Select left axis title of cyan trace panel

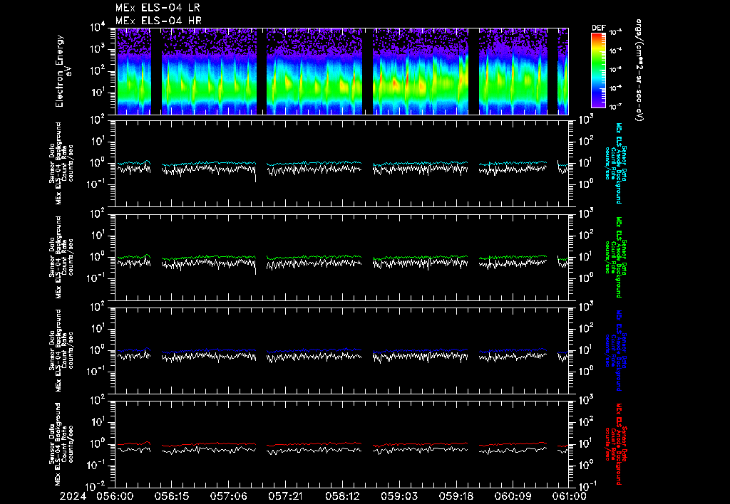click(61, 163)
